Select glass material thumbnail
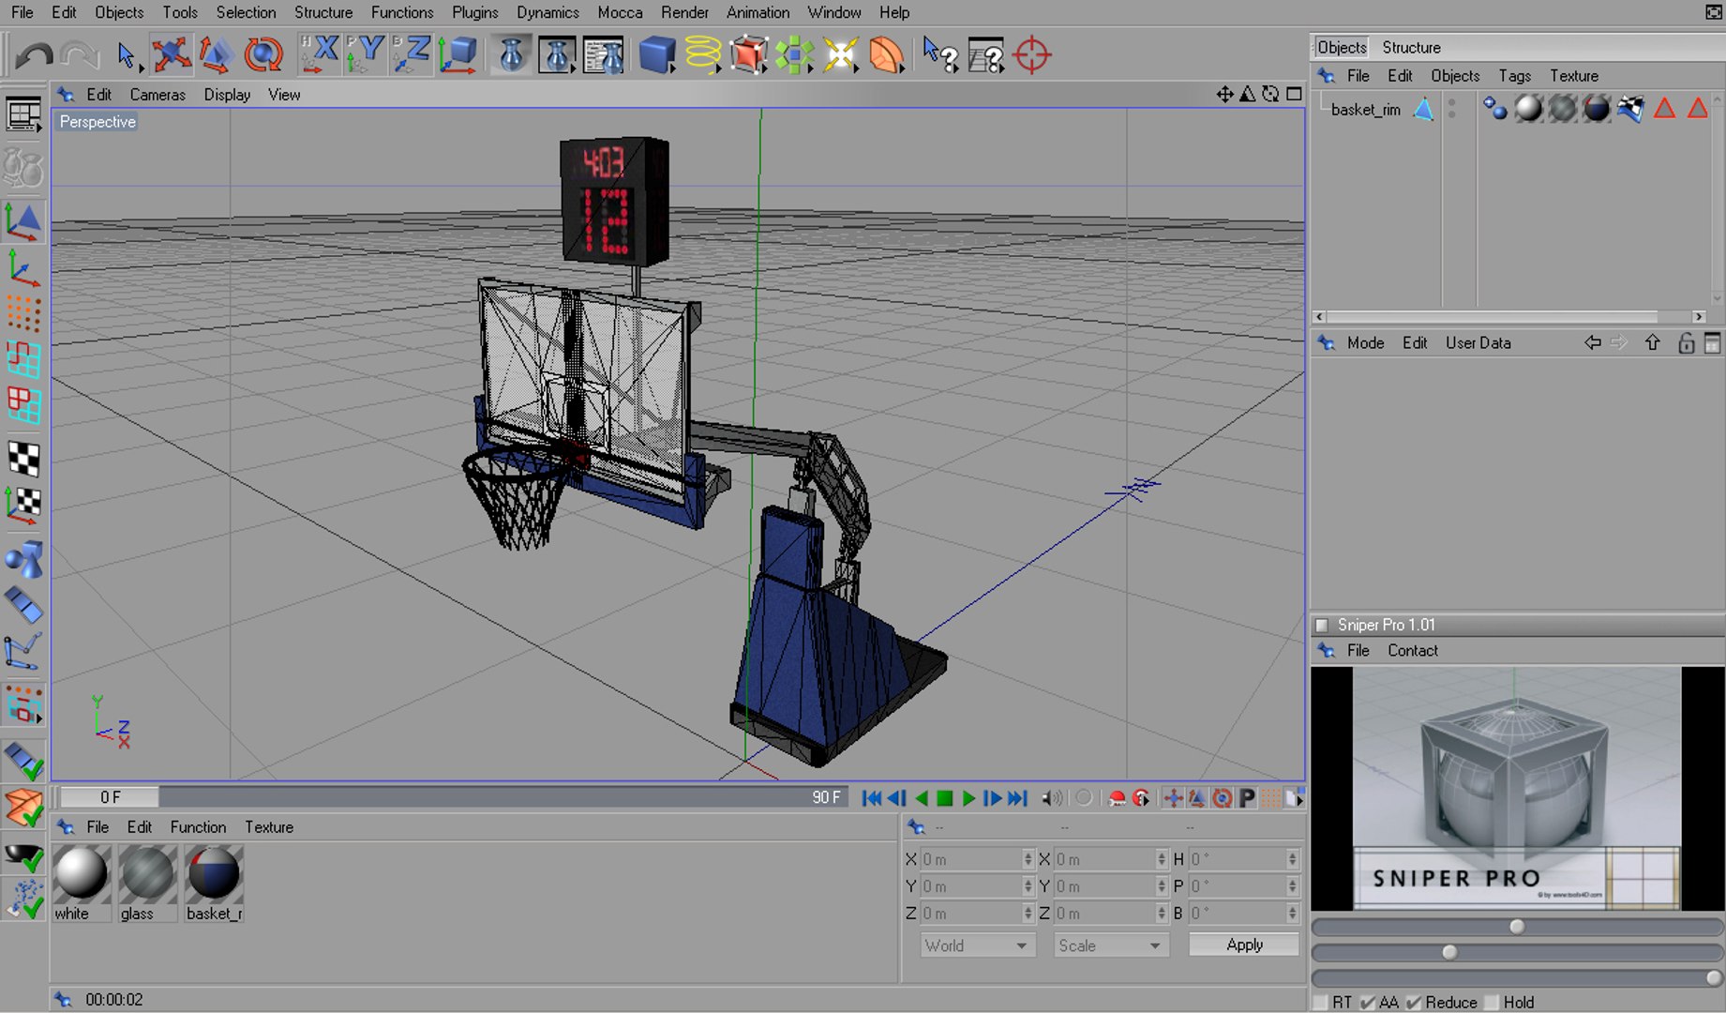1726x1013 pixels. pos(147,872)
